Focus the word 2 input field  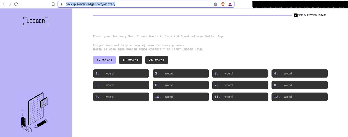click(181, 73)
